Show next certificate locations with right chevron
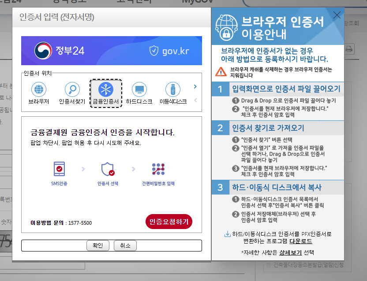Screen dimensions: 367x281 click(195, 86)
